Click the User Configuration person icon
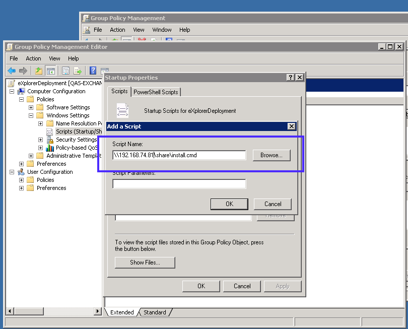This screenshot has height=329, width=408. pyautogui.click(x=21, y=172)
